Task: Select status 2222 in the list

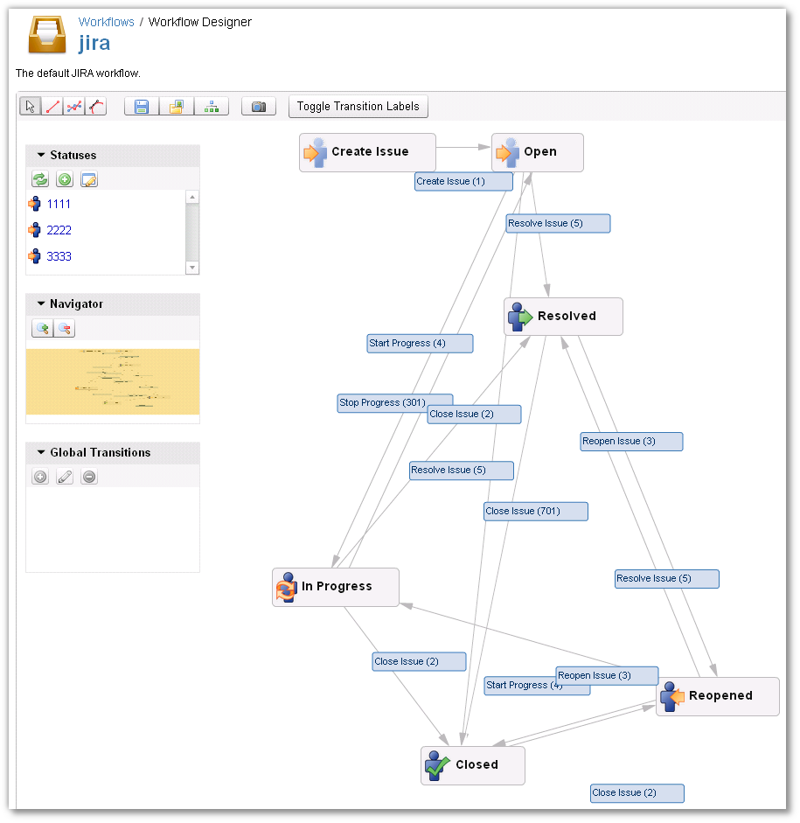Action: click(59, 230)
